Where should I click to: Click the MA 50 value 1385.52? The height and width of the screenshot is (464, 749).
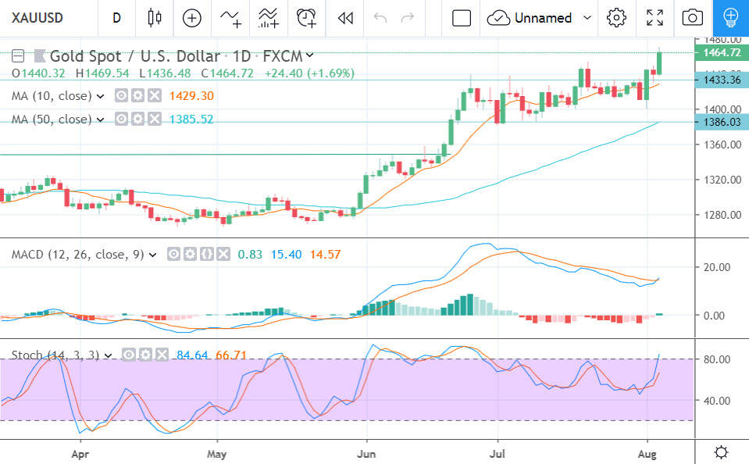tap(191, 119)
